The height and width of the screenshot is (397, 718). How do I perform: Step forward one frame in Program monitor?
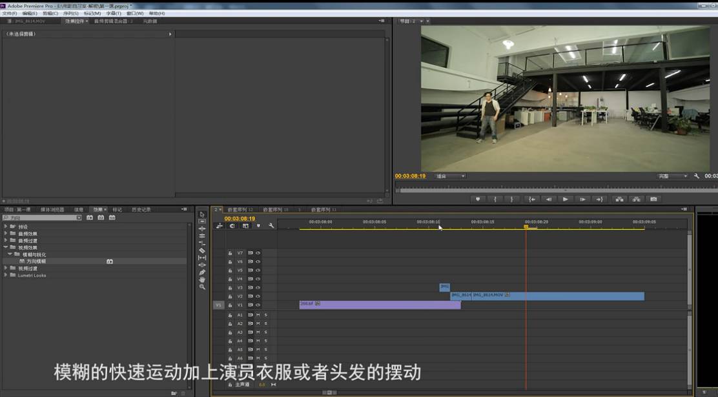(582, 199)
